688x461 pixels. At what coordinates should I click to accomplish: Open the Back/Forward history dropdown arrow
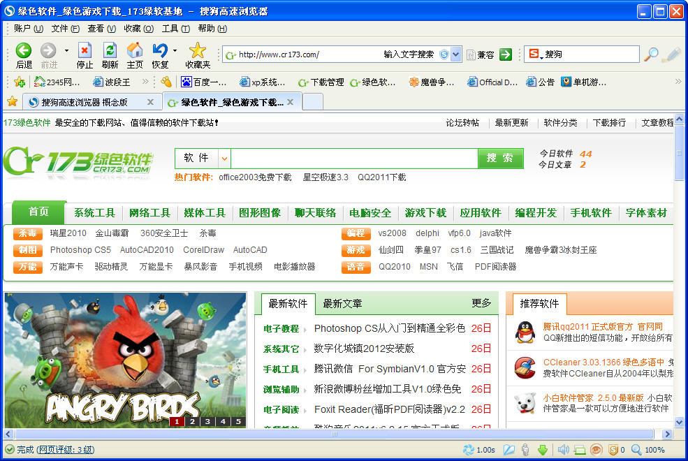(x=66, y=50)
